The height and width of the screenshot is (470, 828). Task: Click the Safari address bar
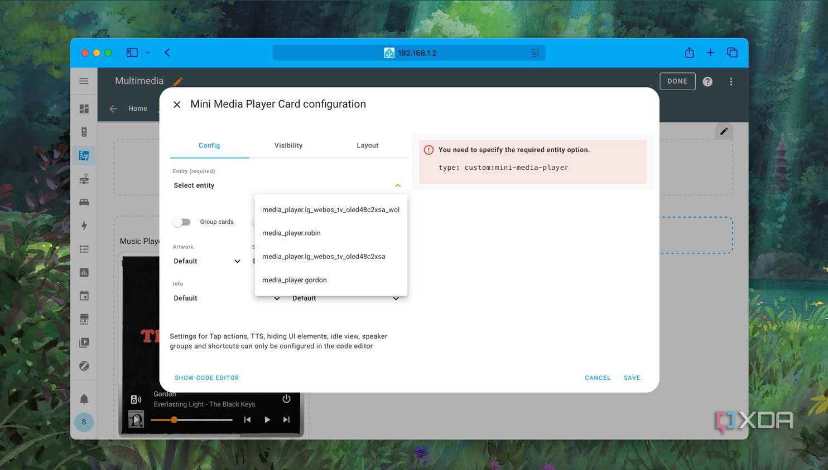409,53
